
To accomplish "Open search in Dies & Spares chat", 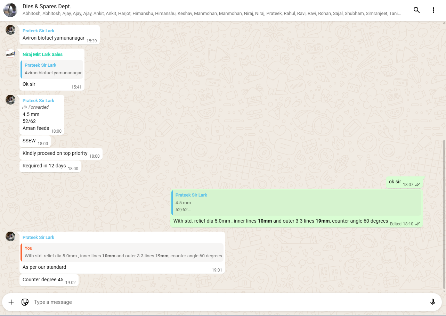I will pos(416,10).
